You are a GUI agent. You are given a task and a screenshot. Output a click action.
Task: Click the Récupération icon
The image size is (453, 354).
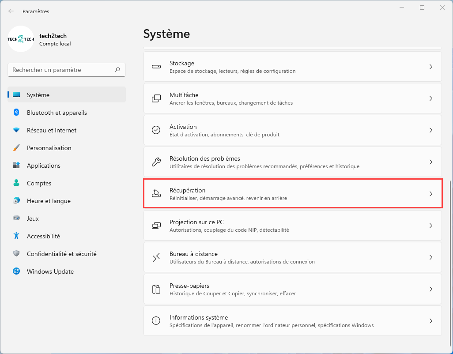pyautogui.click(x=156, y=194)
